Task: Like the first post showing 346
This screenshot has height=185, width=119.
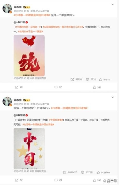Action: coord(94,87)
